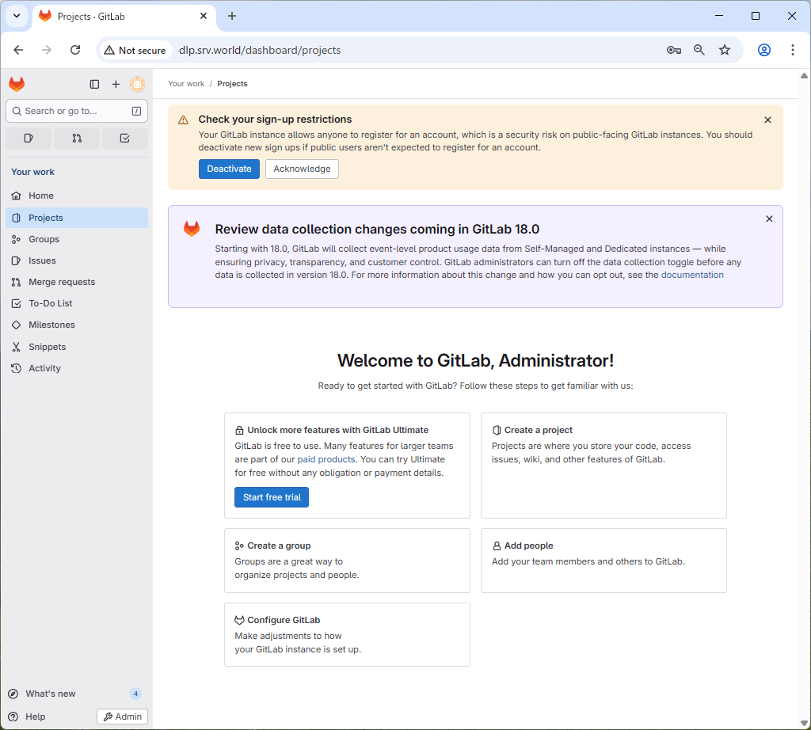Viewport: 811px width, 730px height.
Task: Open the To-Do list checkmark icon button
Action: click(124, 138)
